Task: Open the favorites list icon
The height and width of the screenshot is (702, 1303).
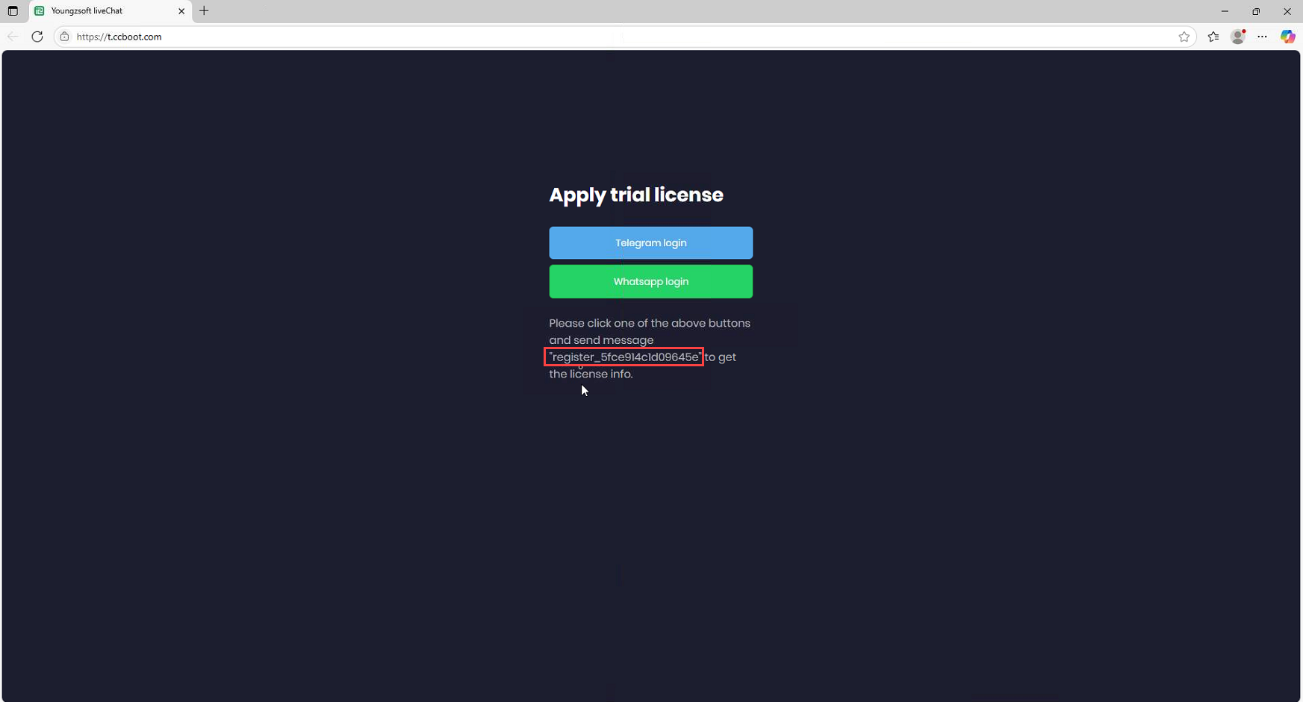Action: 1213,37
